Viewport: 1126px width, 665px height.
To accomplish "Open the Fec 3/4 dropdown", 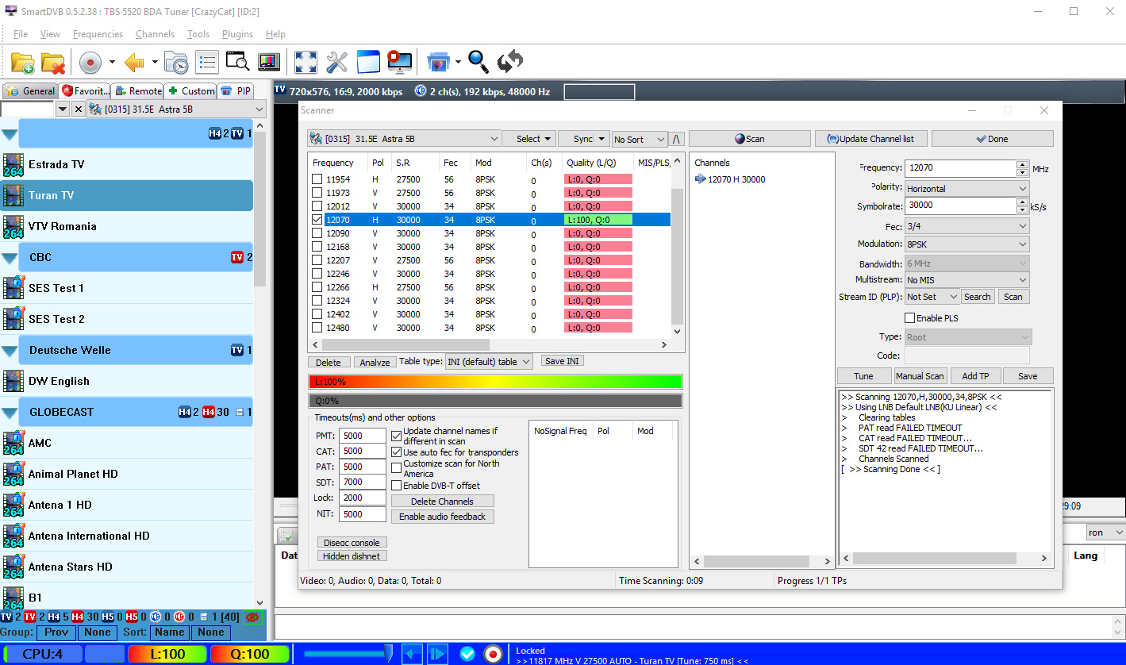I will pyautogui.click(x=967, y=226).
